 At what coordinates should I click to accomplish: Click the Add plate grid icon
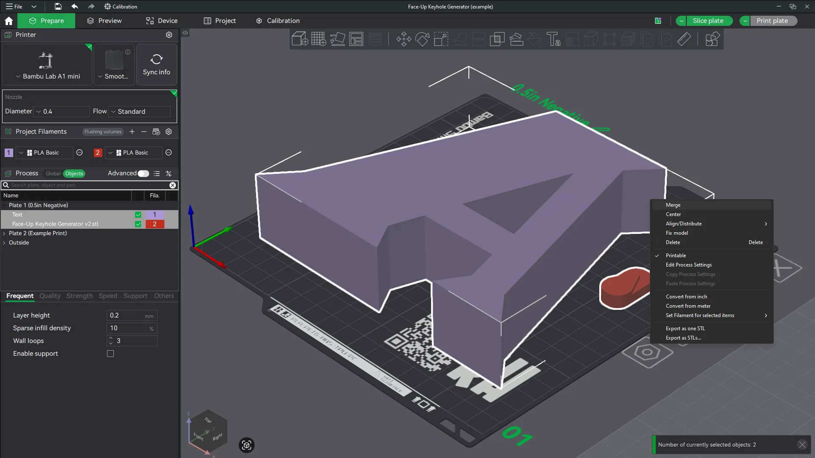[x=319, y=39]
